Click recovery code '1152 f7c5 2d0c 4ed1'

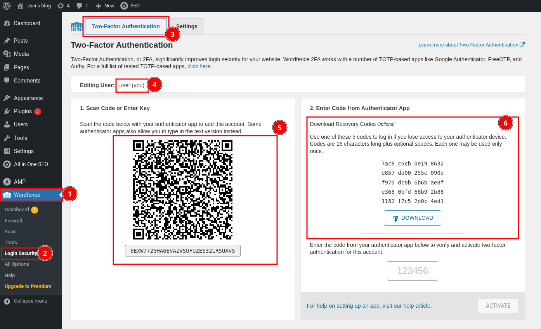[x=413, y=201]
